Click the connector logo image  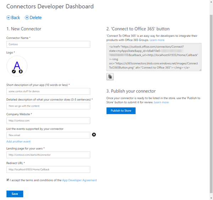(17, 65)
